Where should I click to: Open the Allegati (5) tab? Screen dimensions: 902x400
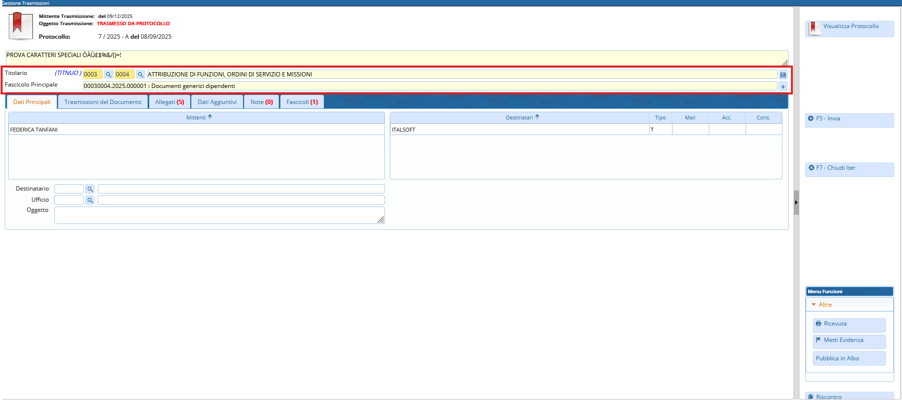tap(169, 102)
